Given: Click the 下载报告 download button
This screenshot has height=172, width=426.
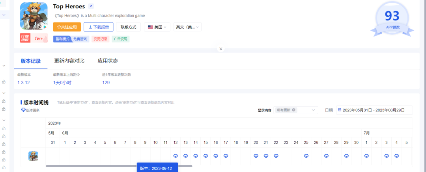Looking at the screenshot, I should [99, 27].
